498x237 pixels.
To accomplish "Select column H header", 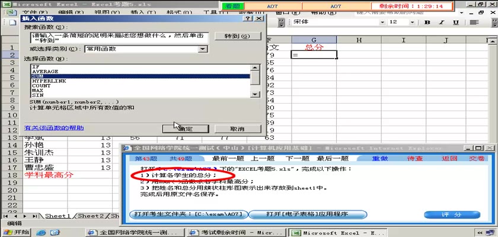I will [x=359, y=40].
